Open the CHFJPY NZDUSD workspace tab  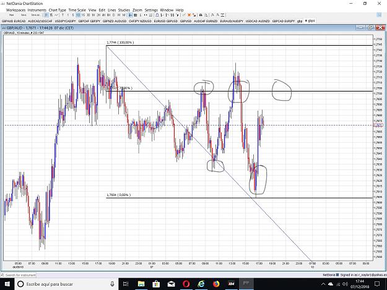tap(140, 21)
